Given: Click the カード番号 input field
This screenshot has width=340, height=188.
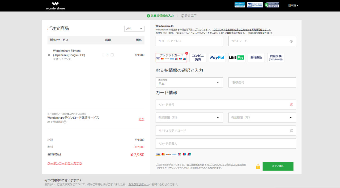Looking at the screenshot, I should (226, 105).
